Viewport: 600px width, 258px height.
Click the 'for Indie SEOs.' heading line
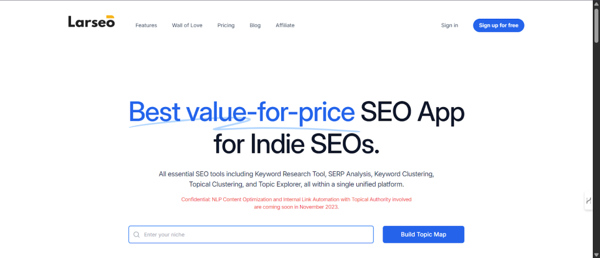[296, 143]
